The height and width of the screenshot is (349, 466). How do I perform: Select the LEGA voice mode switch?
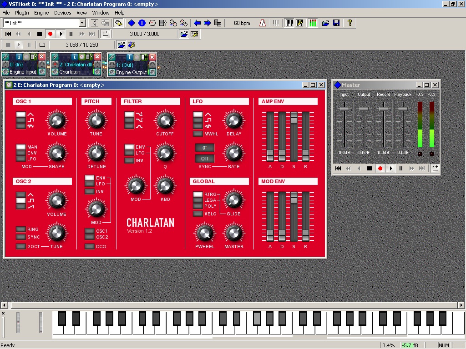pos(198,200)
